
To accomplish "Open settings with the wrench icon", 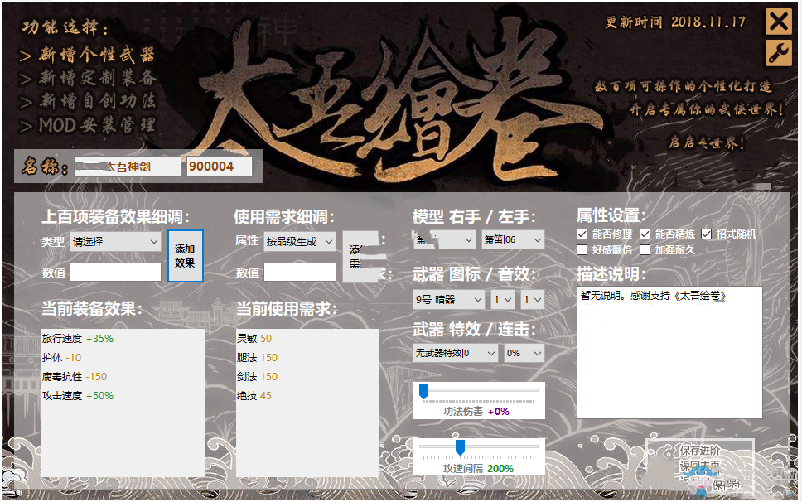I will (x=778, y=53).
